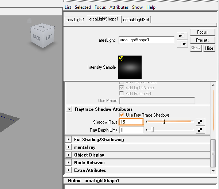Click the Intensity Sample swatch preview
219x189 pixels.
130,67
